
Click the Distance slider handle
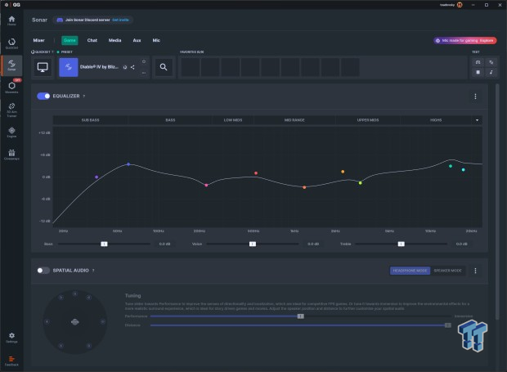point(448,325)
